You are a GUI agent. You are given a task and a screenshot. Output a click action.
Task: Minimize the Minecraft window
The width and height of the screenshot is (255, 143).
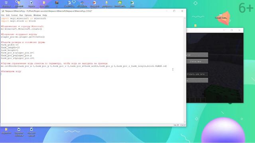pyautogui.click(x=224, y=30)
